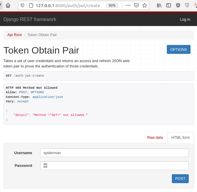Click the Allow: POST, OPTIONS header
The height and width of the screenshot is (192, 197).
(x=25, y=92)
